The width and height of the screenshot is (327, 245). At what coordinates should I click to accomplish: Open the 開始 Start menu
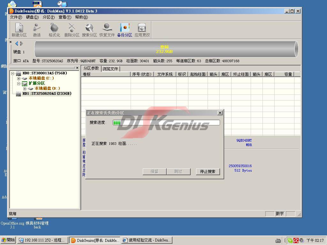(8, 240)
